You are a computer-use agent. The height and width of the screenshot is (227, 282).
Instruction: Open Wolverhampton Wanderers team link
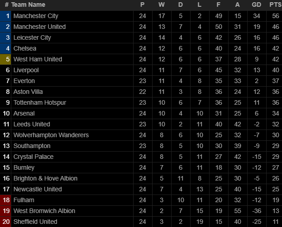(51, 135)
